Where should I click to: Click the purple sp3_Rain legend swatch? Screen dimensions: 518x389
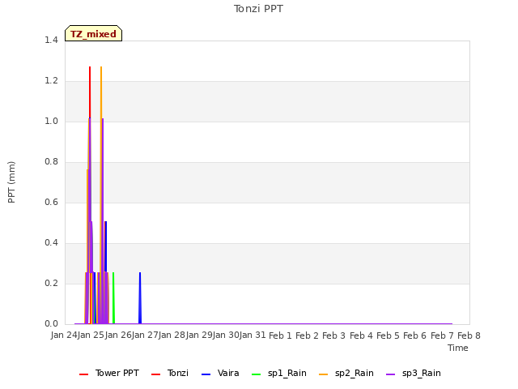click(x=390, y=374)
